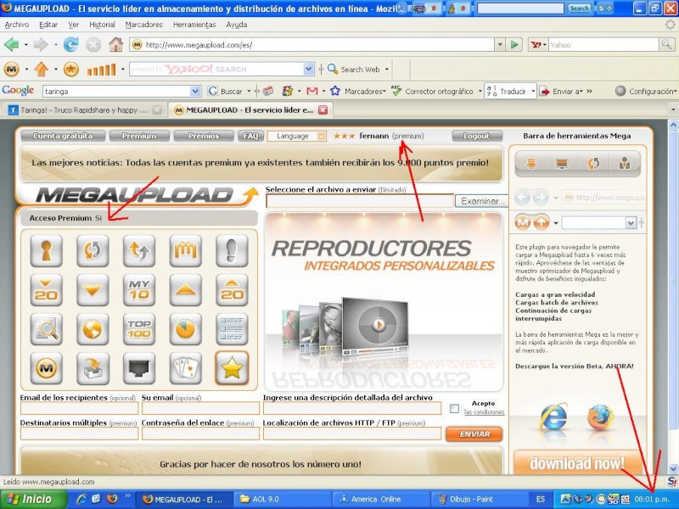This screenshot has width=679, height=509.
Task: Open the Language dropdown
Action: [296, 136]
